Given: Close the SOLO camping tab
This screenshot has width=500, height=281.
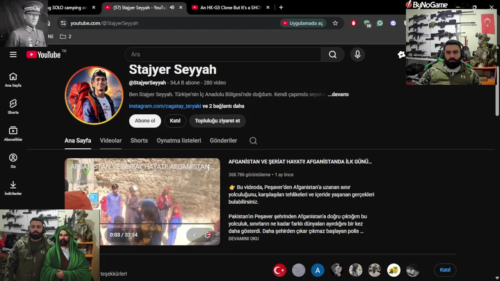Looking at the screenshot, I should tap(94, 7).
